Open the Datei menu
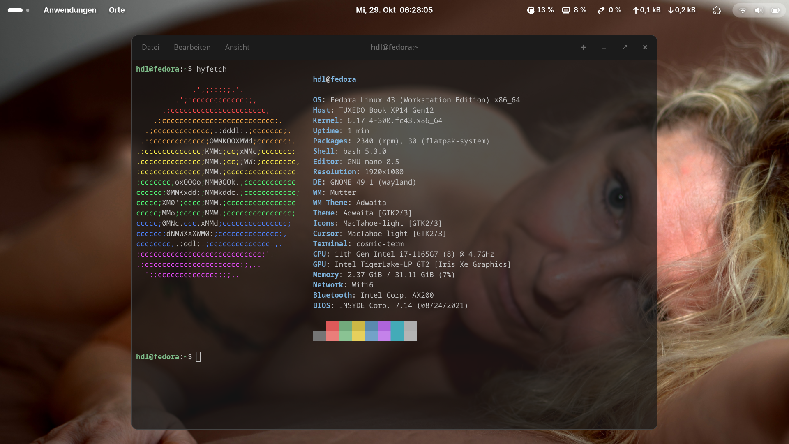The width and height of the screenshot is (789, 444). pos(150,47)
